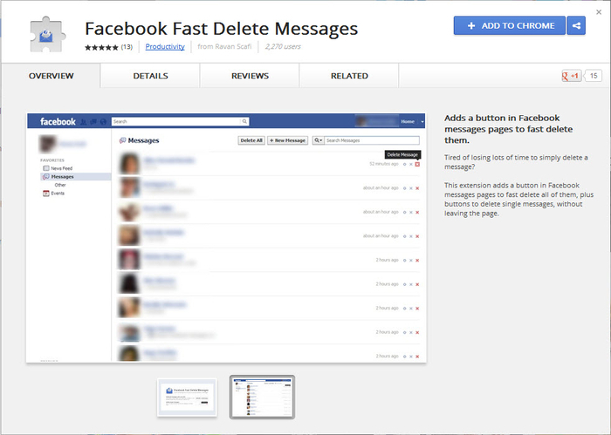Click the ADD TO CHROME button
611x435 pixels.
click(509, 25)
